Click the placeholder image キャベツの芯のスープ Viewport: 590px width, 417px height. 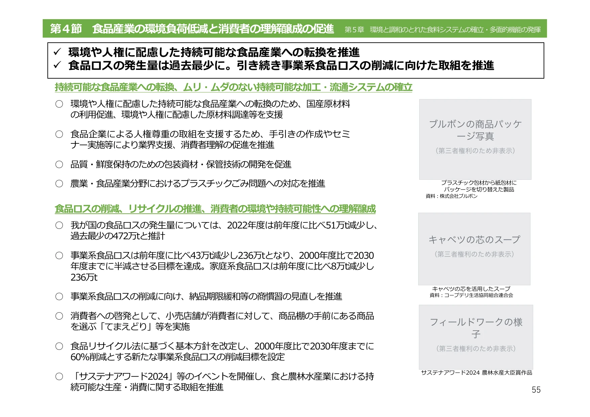click(474, 249)
